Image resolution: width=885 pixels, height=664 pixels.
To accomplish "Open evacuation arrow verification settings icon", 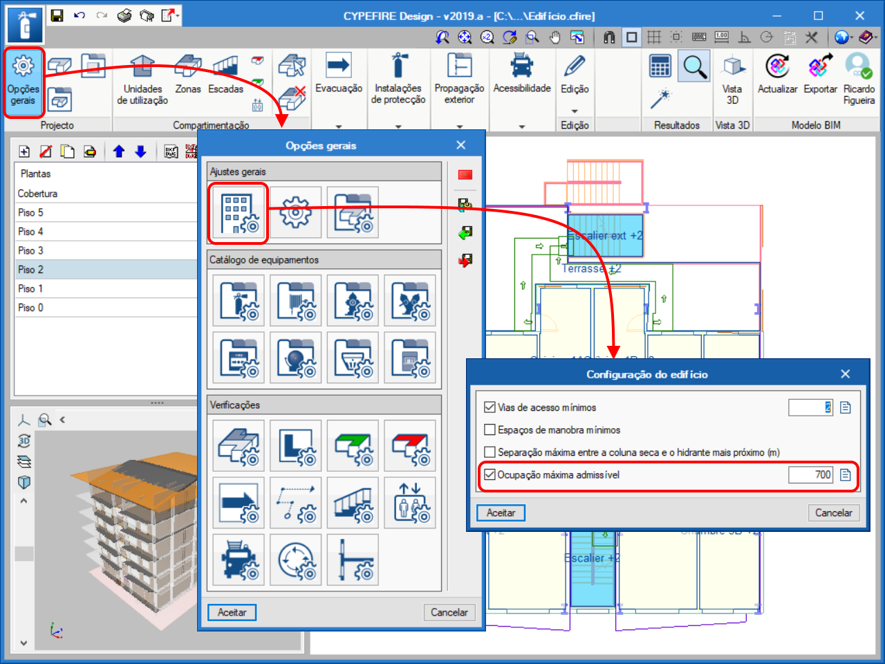I will 238,502.
